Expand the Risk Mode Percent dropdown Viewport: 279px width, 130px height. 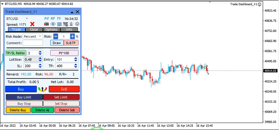(33, 37)
